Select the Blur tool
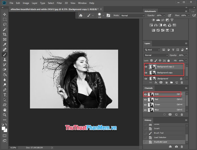The width and height of the screenshot is (197, 150). pyautogui.click(x=5, y=80)
